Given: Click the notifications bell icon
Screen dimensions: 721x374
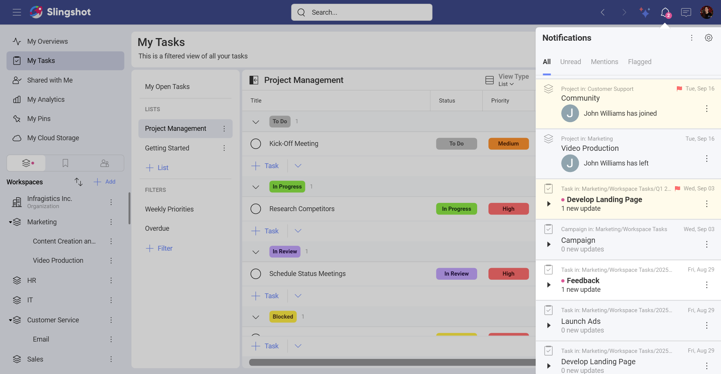Looking at the screenshot, I should point(665,12).
